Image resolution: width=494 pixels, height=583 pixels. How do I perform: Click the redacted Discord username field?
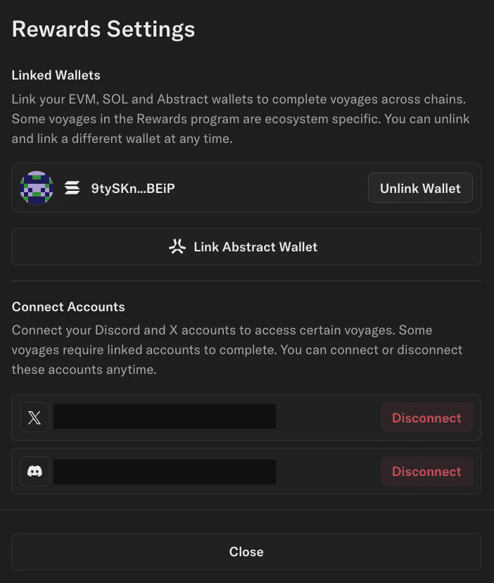165,472
